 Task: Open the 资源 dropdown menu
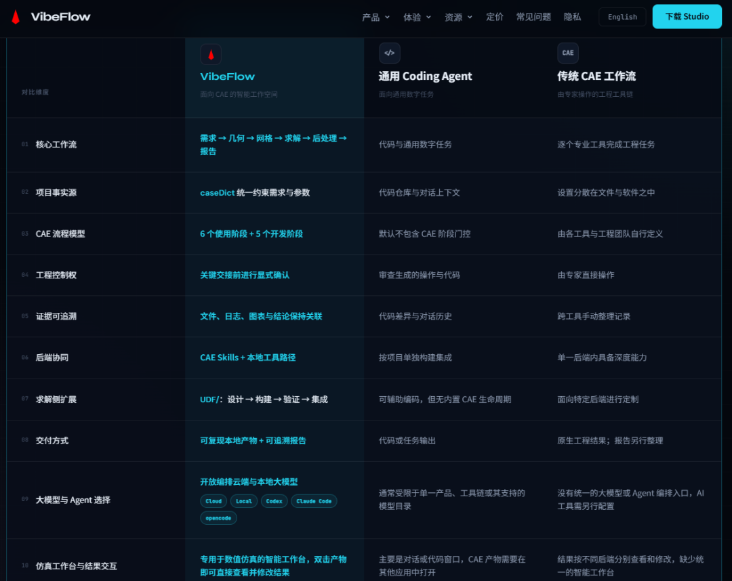point(458,17)
